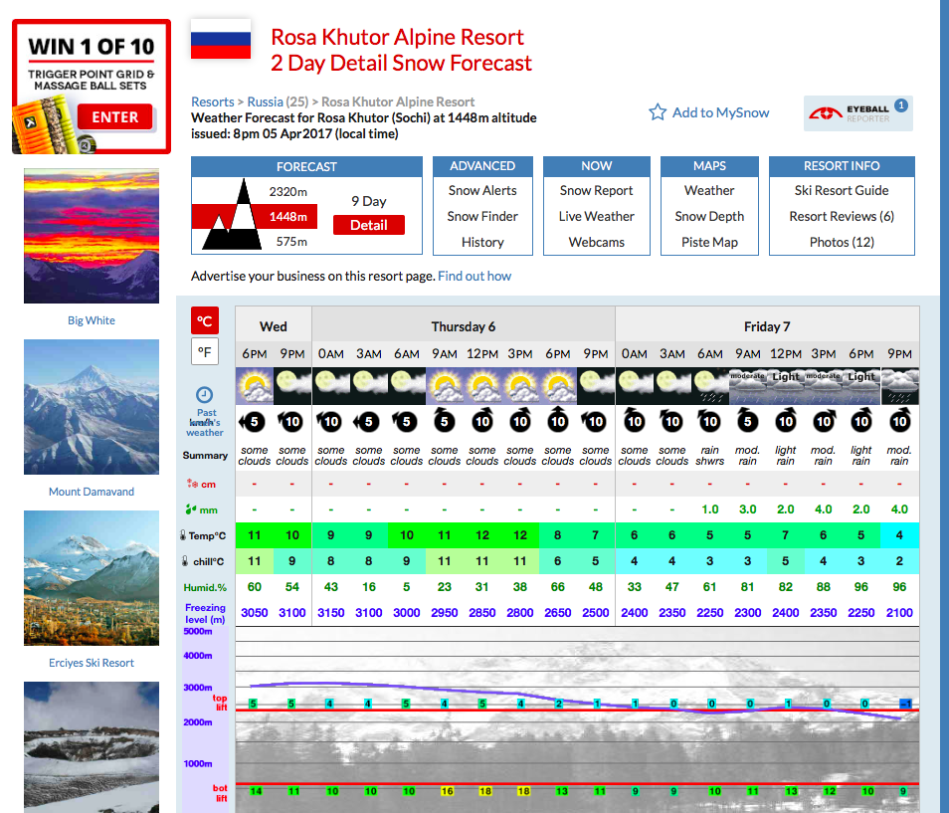Click the chill°C thermometer icon
The image size is (949, 813).
(185, 561)
